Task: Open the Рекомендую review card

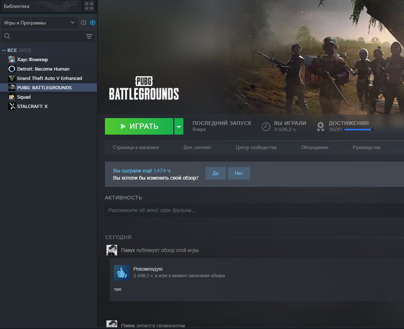Action: click(257, 280)
